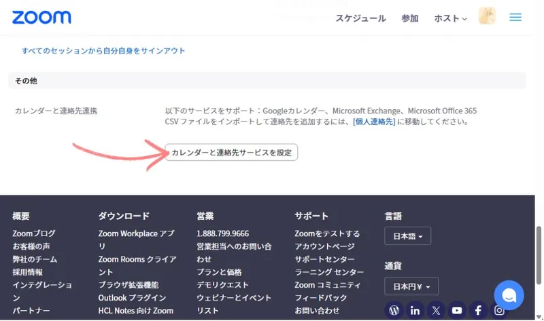Click the Zoom logo
Screen dimensions: 544x321
41,18
